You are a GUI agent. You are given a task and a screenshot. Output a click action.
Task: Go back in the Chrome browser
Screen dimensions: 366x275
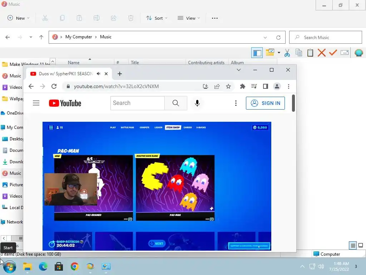(x=31, y=86)
